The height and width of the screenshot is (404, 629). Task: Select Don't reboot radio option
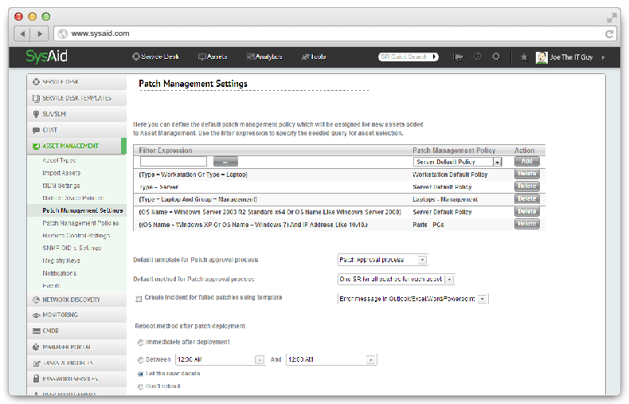pos(140,386)
